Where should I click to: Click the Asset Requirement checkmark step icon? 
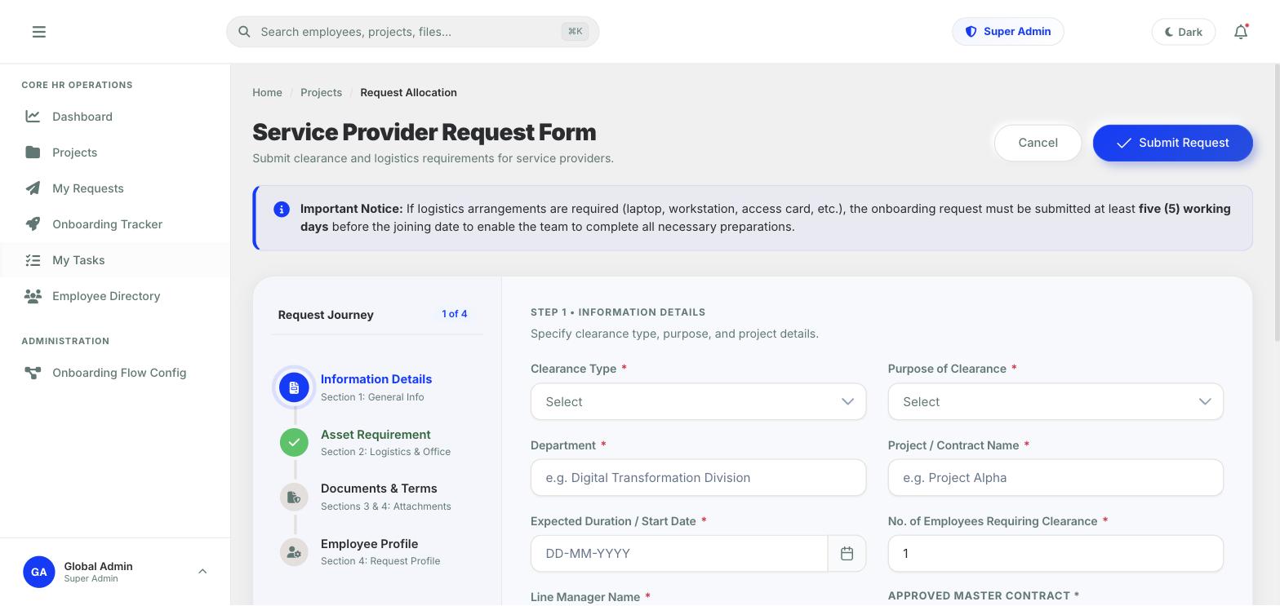coord(294,442)
